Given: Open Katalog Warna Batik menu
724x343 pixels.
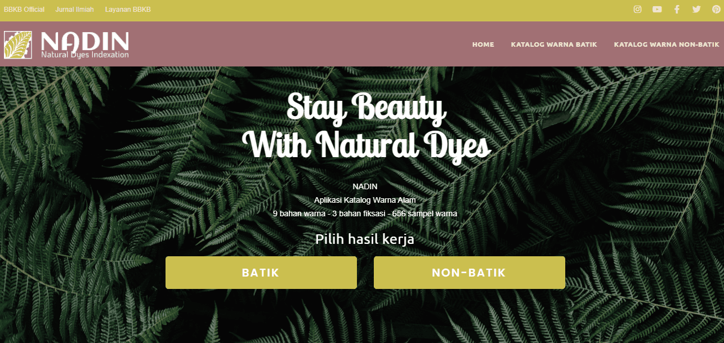Looking at the screenshot, I should (554, 44).
